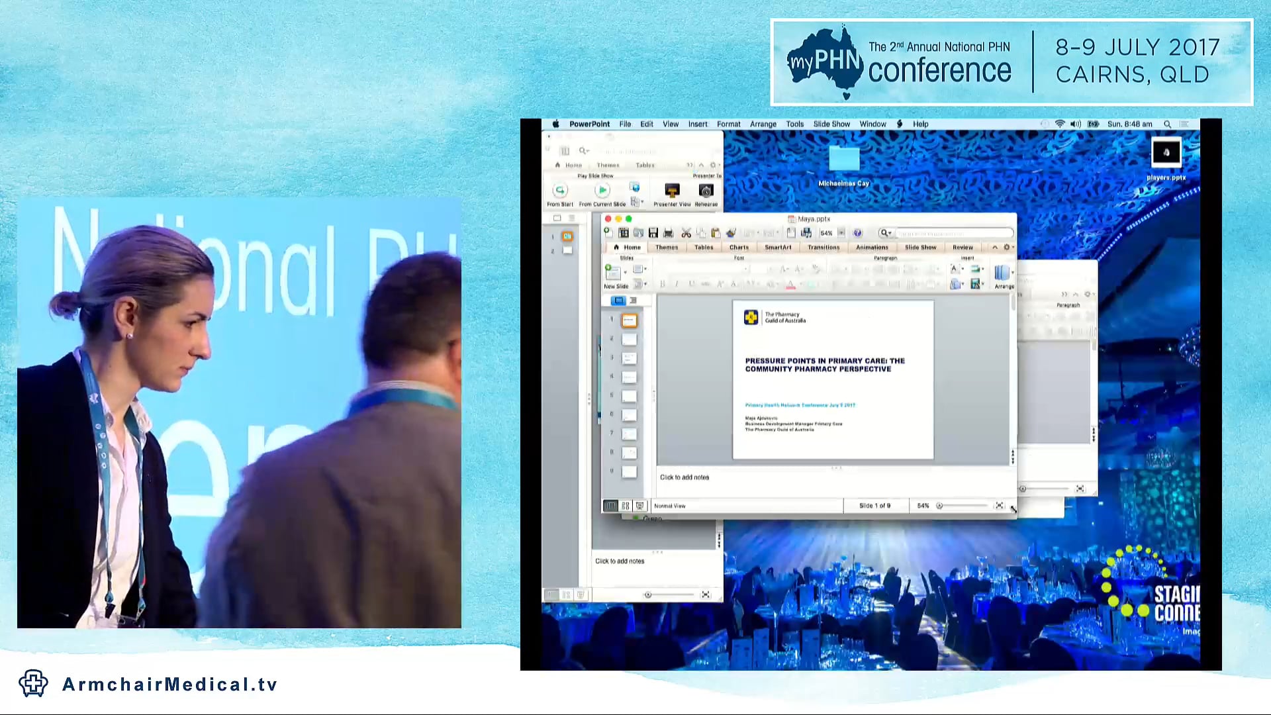Switch to slideshow view in status bar
Image resolution: width=1271 pixels, height=715 pixels.
pyautogui.click(x=639, y=506)
